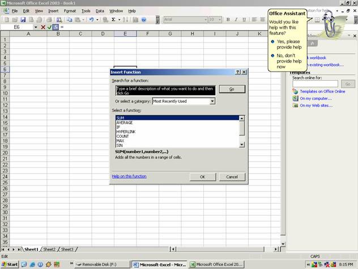Select HYPERLINK in function list
Screen dimensions: 358x269
177,132
